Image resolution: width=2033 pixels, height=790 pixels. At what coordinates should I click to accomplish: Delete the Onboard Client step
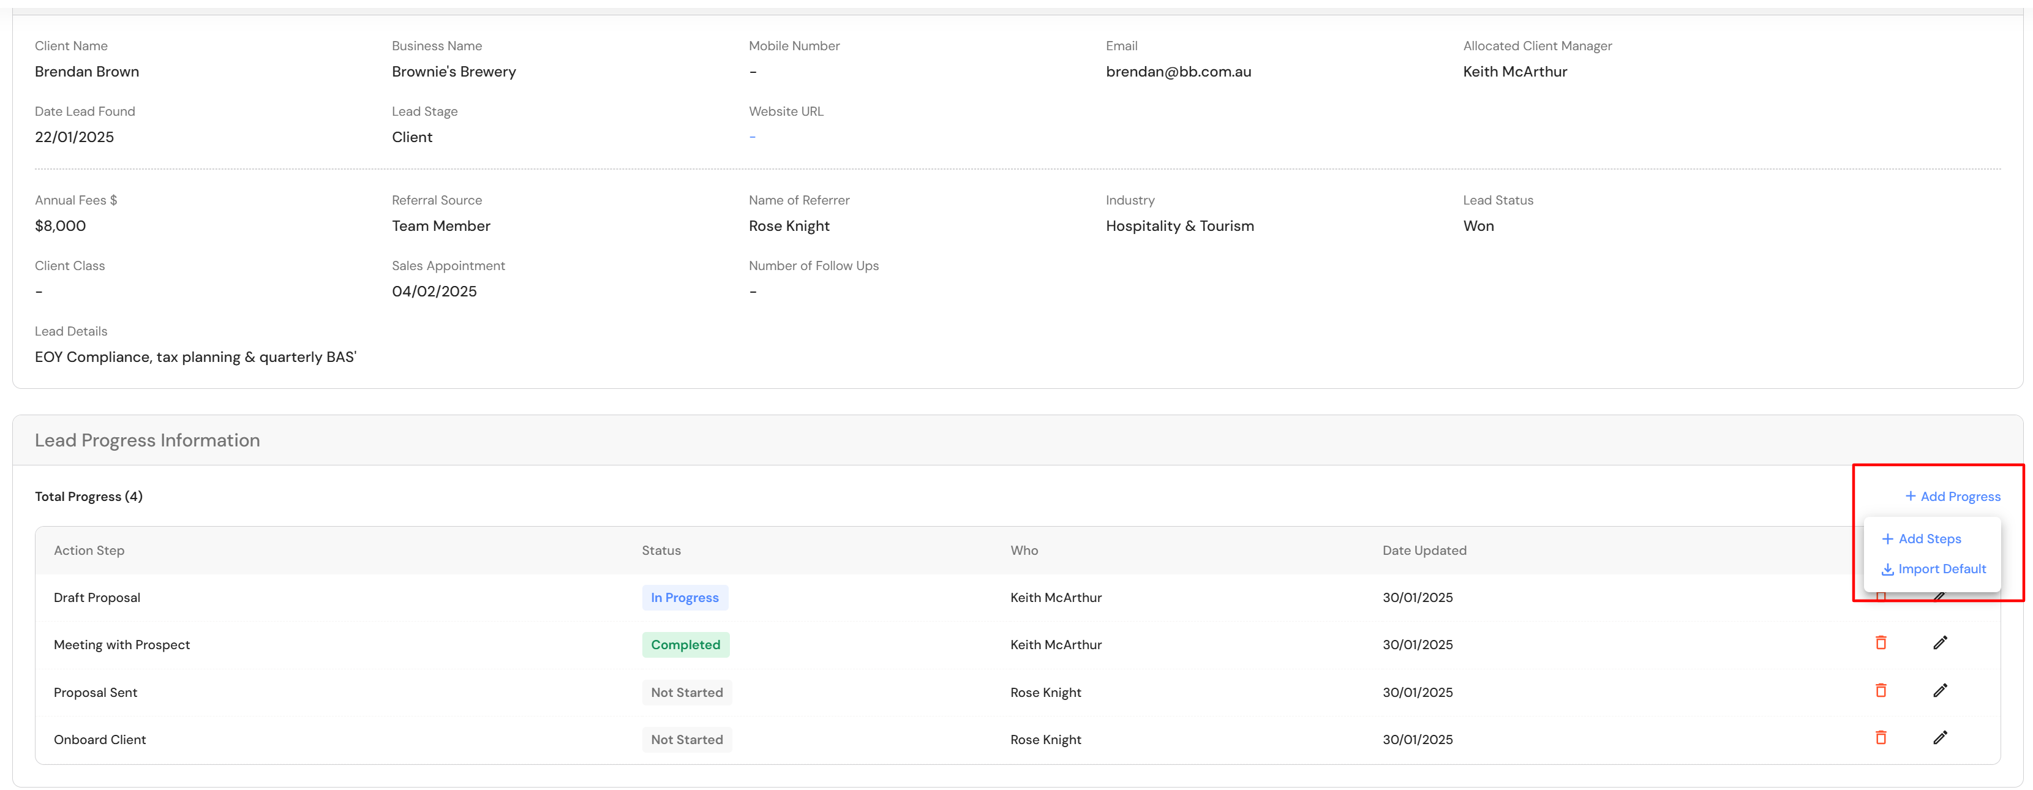pos(1881,738)
